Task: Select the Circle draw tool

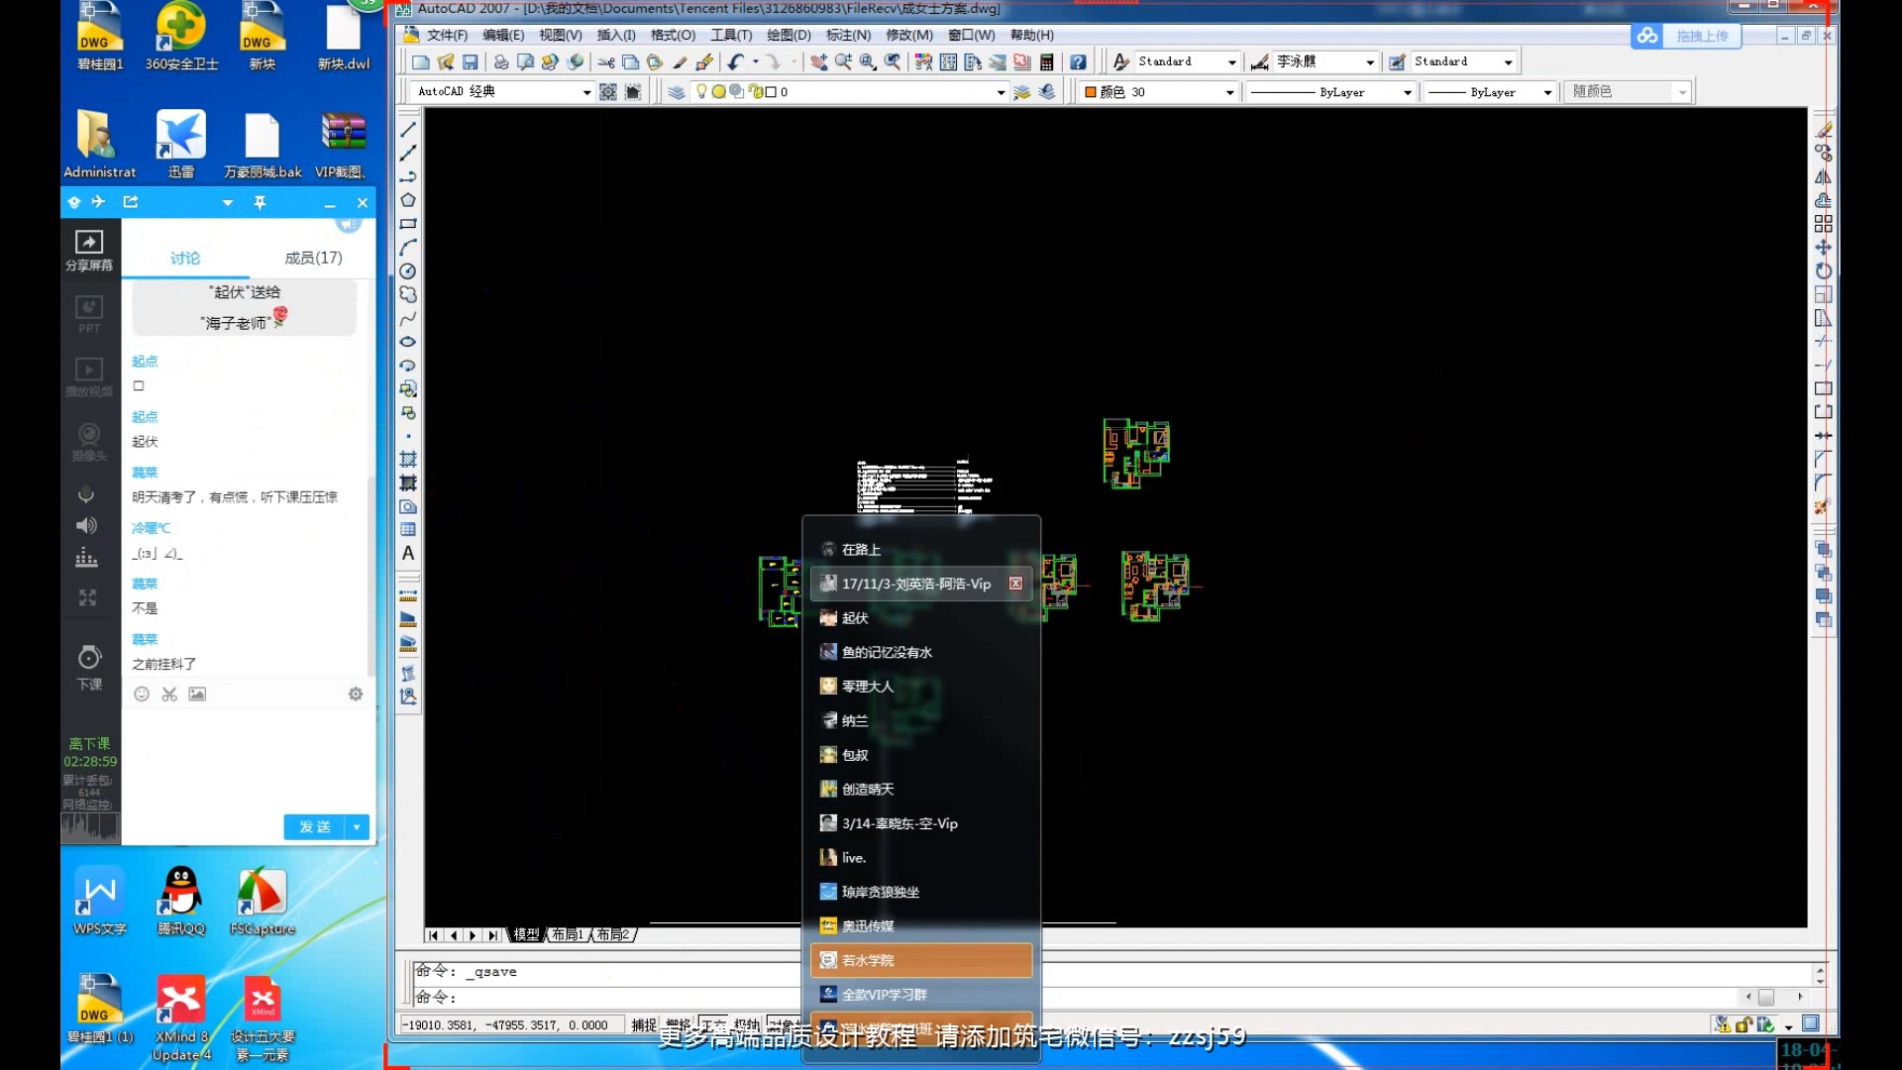Action: (x=408, y=271)
